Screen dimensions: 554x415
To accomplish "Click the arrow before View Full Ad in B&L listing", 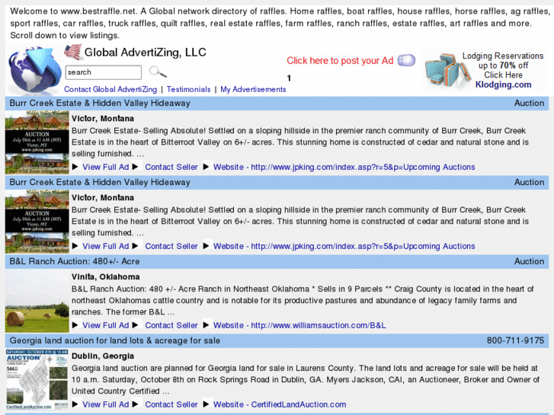I will point(75,325).
